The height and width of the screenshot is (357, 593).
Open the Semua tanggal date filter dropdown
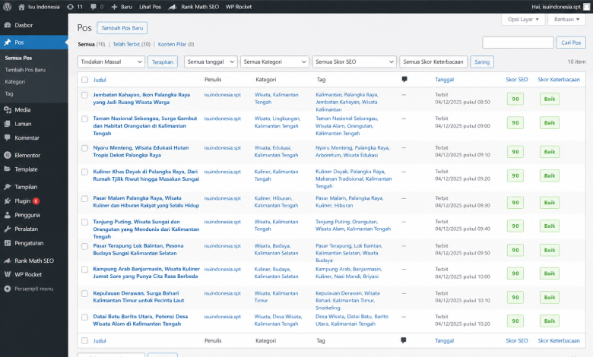[211, 62]
